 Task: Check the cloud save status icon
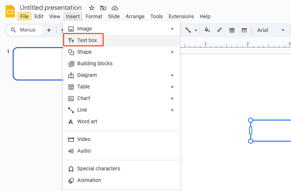(x=115, y=8)
